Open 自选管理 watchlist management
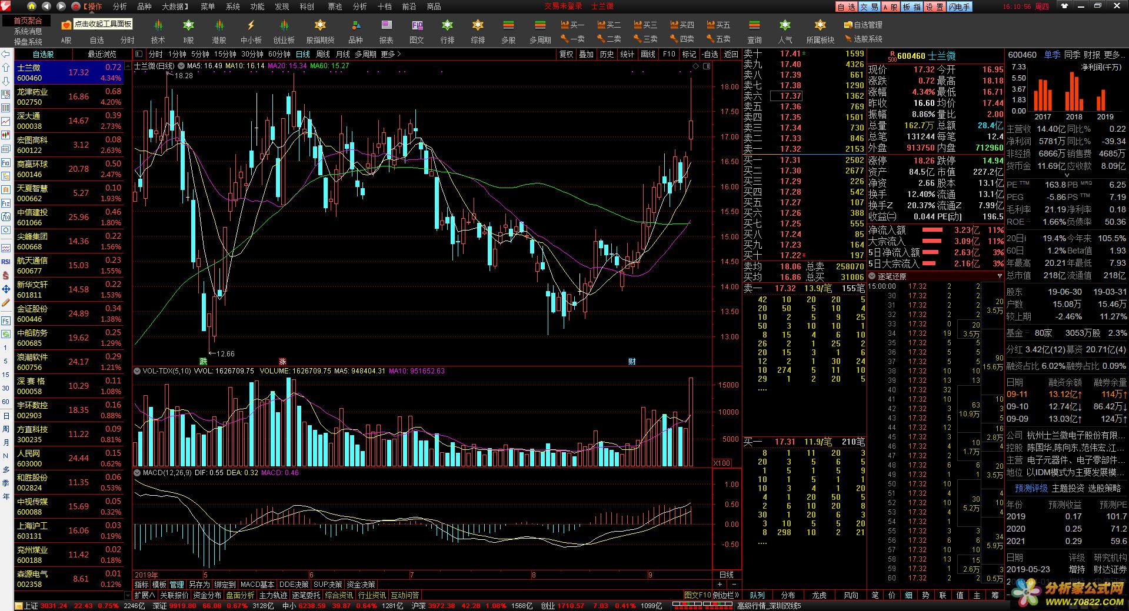Image resolution: width=1129 pixels, height=611 pixels. click(x=862, y=25)
